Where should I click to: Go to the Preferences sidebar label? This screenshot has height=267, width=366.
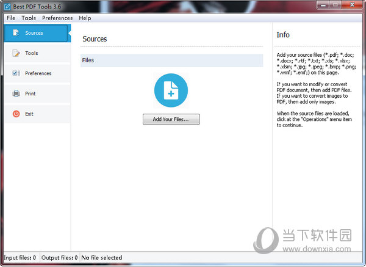38,73
